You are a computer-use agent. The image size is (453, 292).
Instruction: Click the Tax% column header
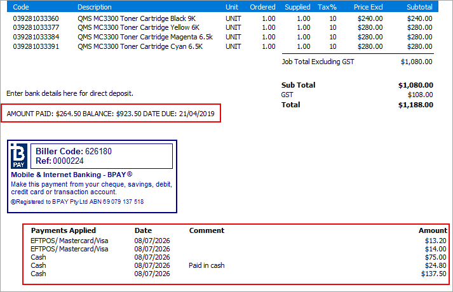click(327, 7)
